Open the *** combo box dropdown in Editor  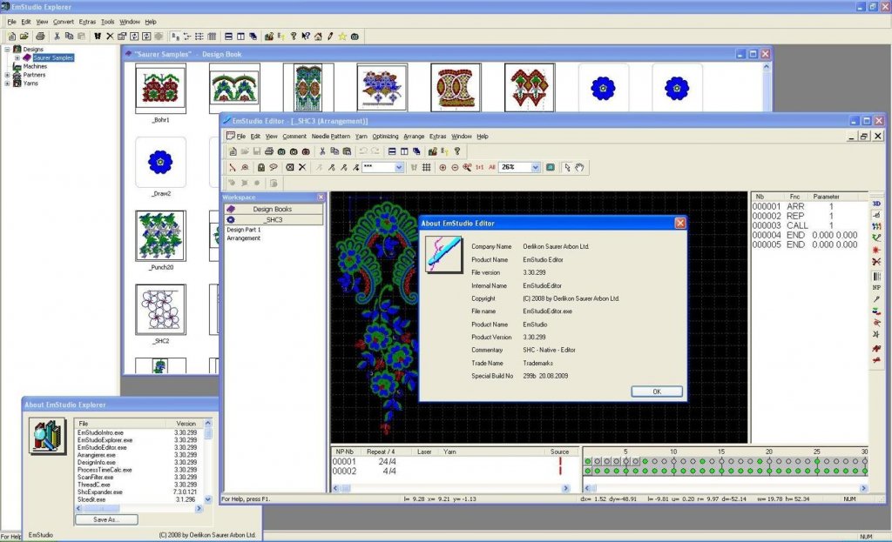(x=399, y=168)
